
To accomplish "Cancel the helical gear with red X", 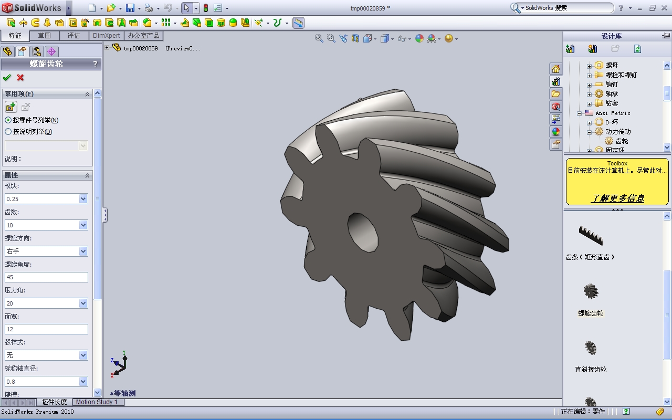I will (20, 78).
